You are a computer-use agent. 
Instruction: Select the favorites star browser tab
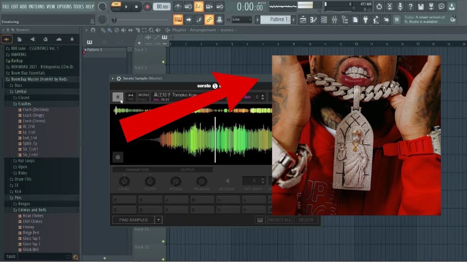coord(72,39)
